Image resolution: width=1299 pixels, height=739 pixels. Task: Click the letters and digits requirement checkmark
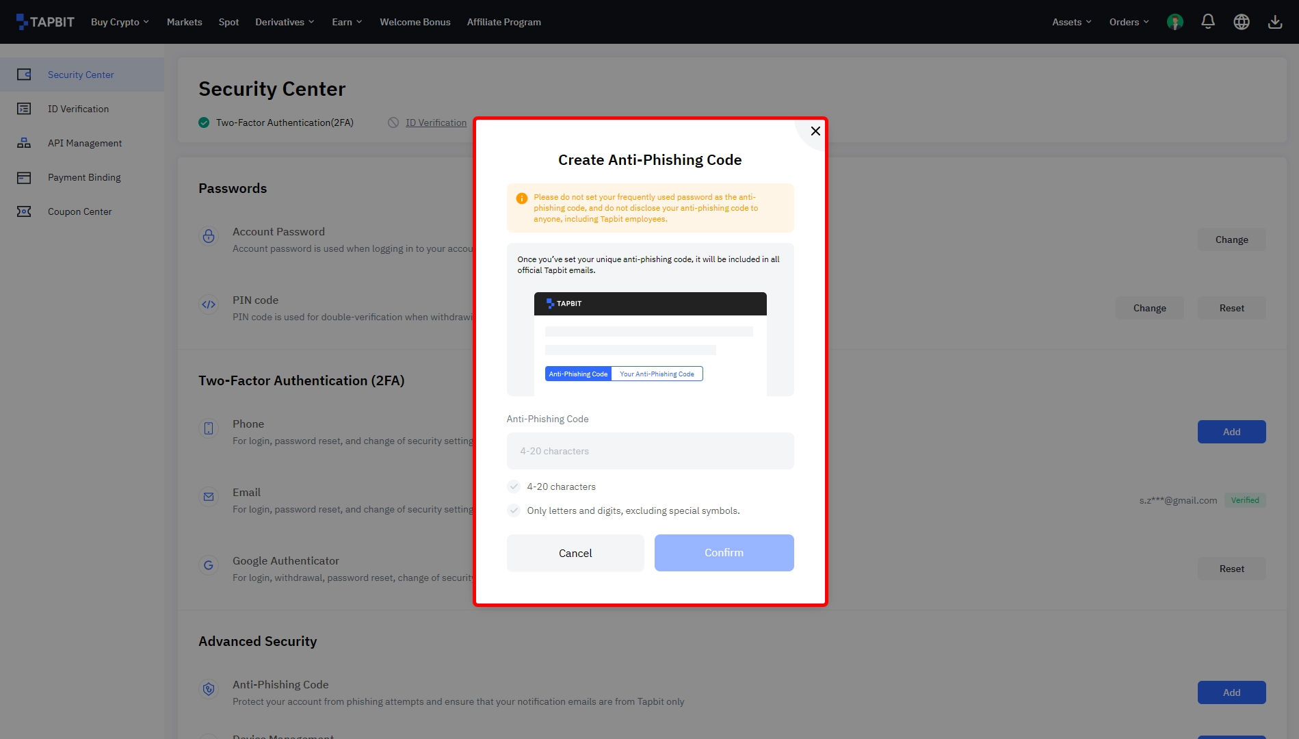514,510
